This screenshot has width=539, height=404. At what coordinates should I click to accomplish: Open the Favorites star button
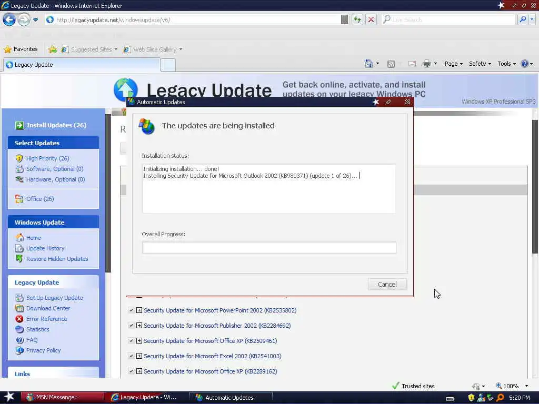[21, 49]
